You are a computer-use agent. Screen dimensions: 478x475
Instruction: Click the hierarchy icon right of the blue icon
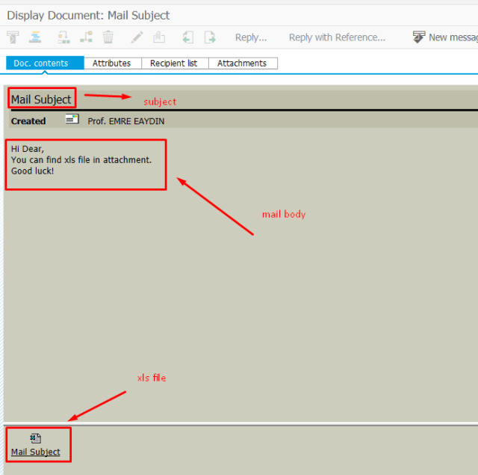tap(64, 37)
